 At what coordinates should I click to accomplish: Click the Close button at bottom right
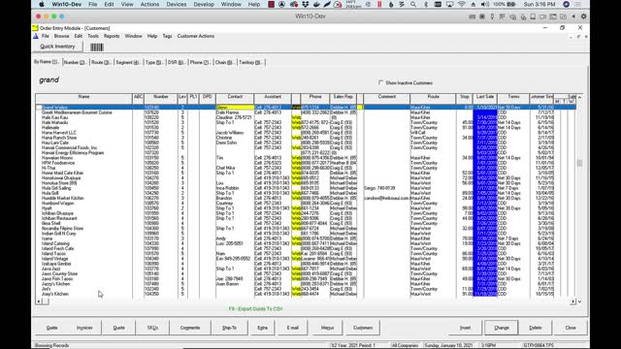tap(571, 328)
